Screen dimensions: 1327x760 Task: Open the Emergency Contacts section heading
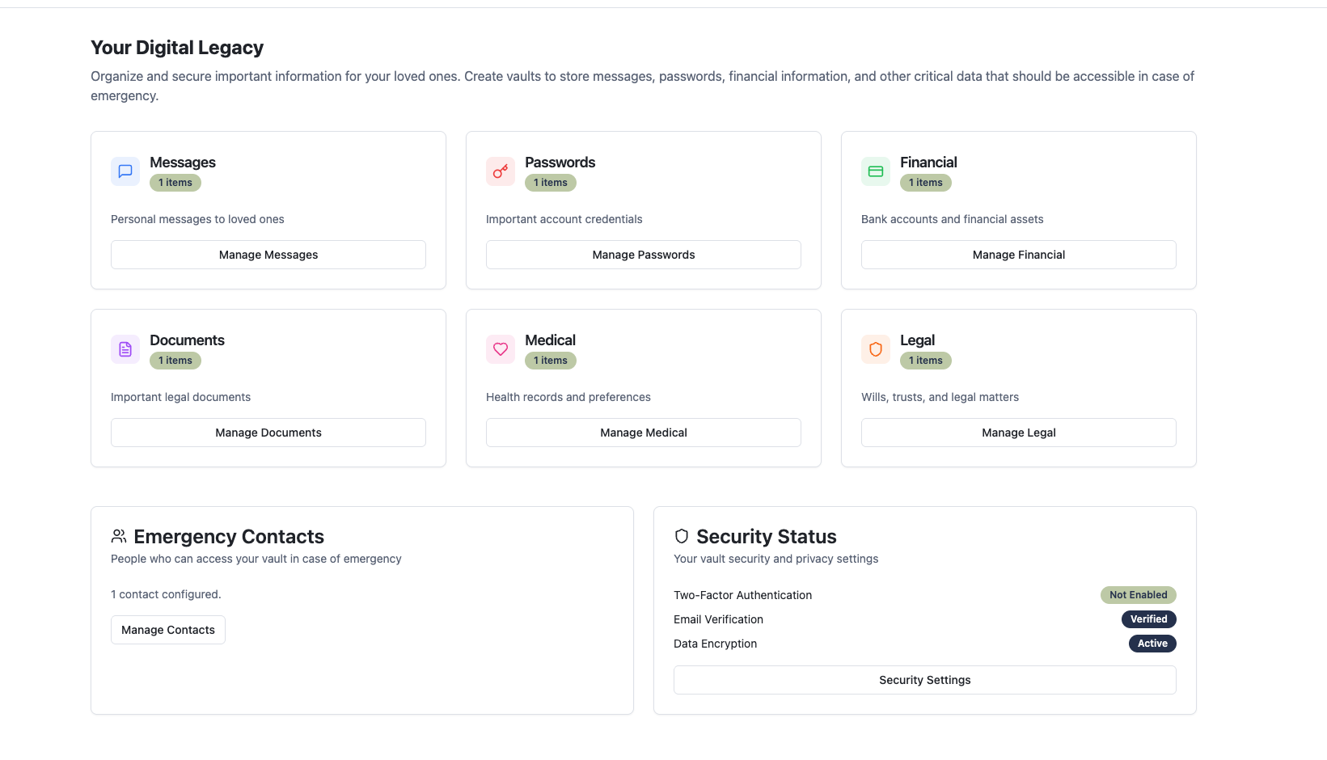point(229,536)
